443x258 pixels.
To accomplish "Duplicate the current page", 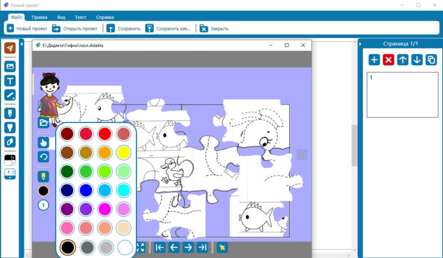I will pyautogui.click(x=431, y=60).
